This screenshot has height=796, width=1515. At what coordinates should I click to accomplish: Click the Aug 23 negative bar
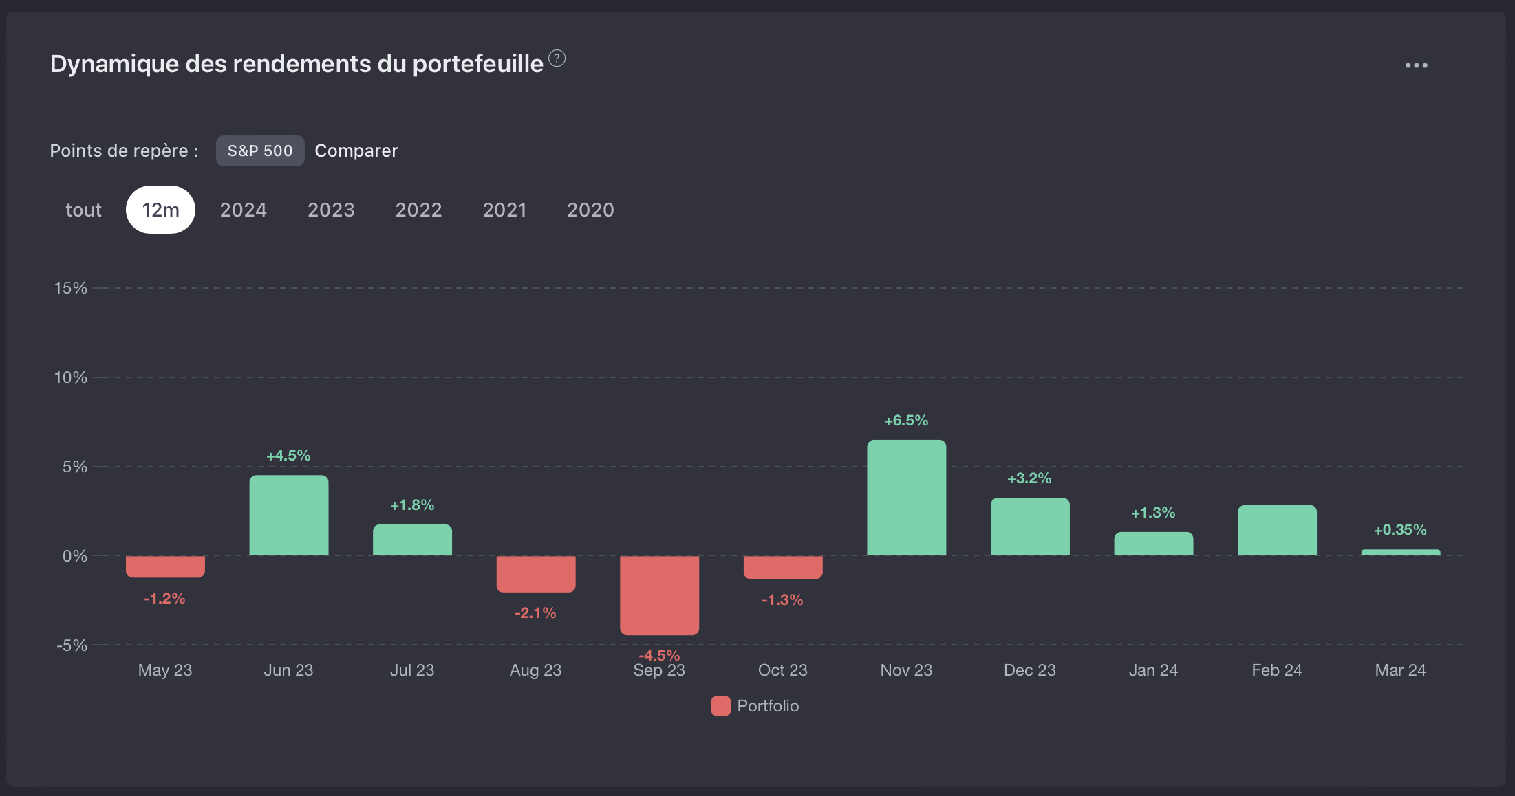(x=536, y=573)
